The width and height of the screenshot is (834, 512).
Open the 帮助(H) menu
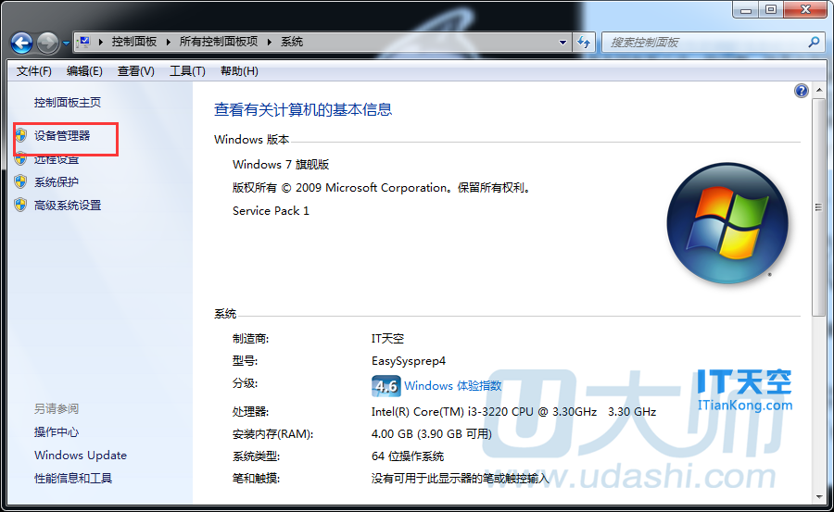coord(239,70)
